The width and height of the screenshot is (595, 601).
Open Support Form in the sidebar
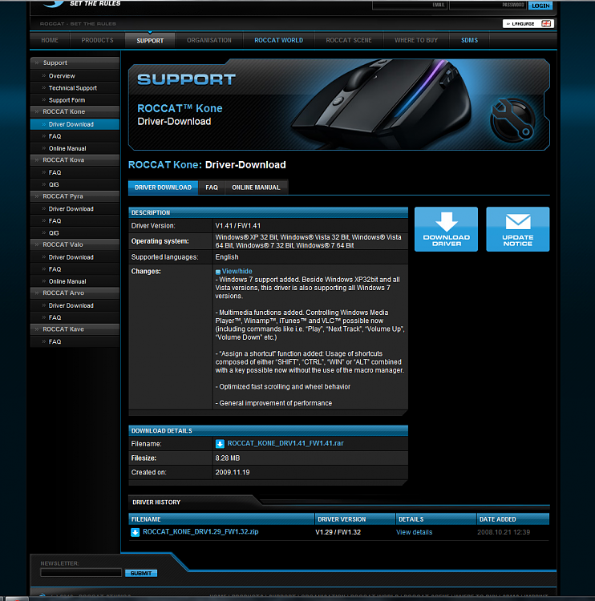pos(67,100)
